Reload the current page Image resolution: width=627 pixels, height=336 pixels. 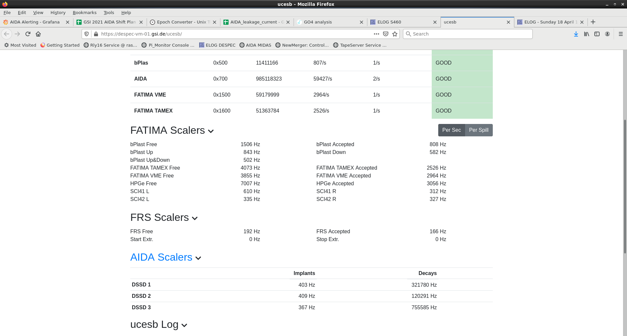pos(28,34)
